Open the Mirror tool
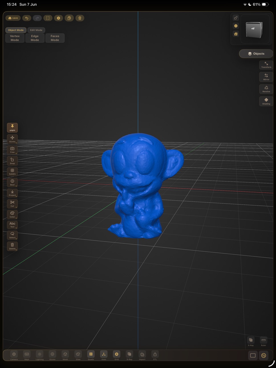The height and width of the screenshot is (368, 276). 266,77
